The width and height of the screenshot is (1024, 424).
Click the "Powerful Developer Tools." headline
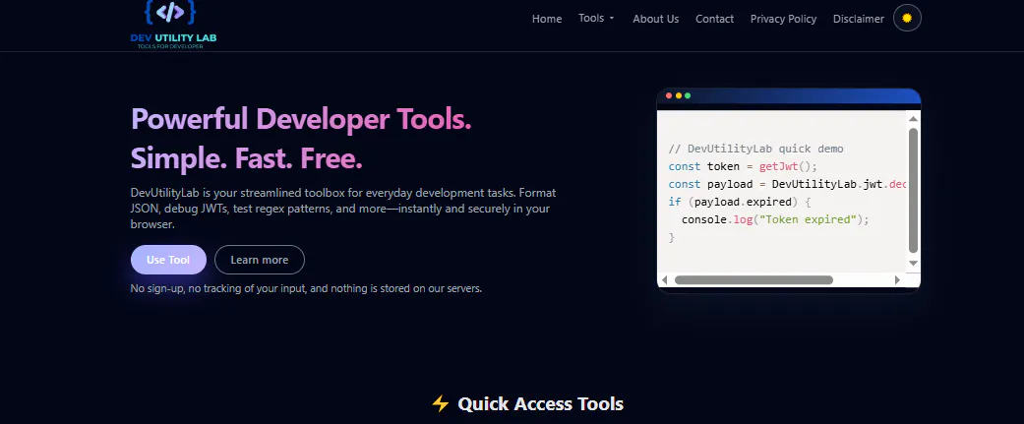[301, 119]
